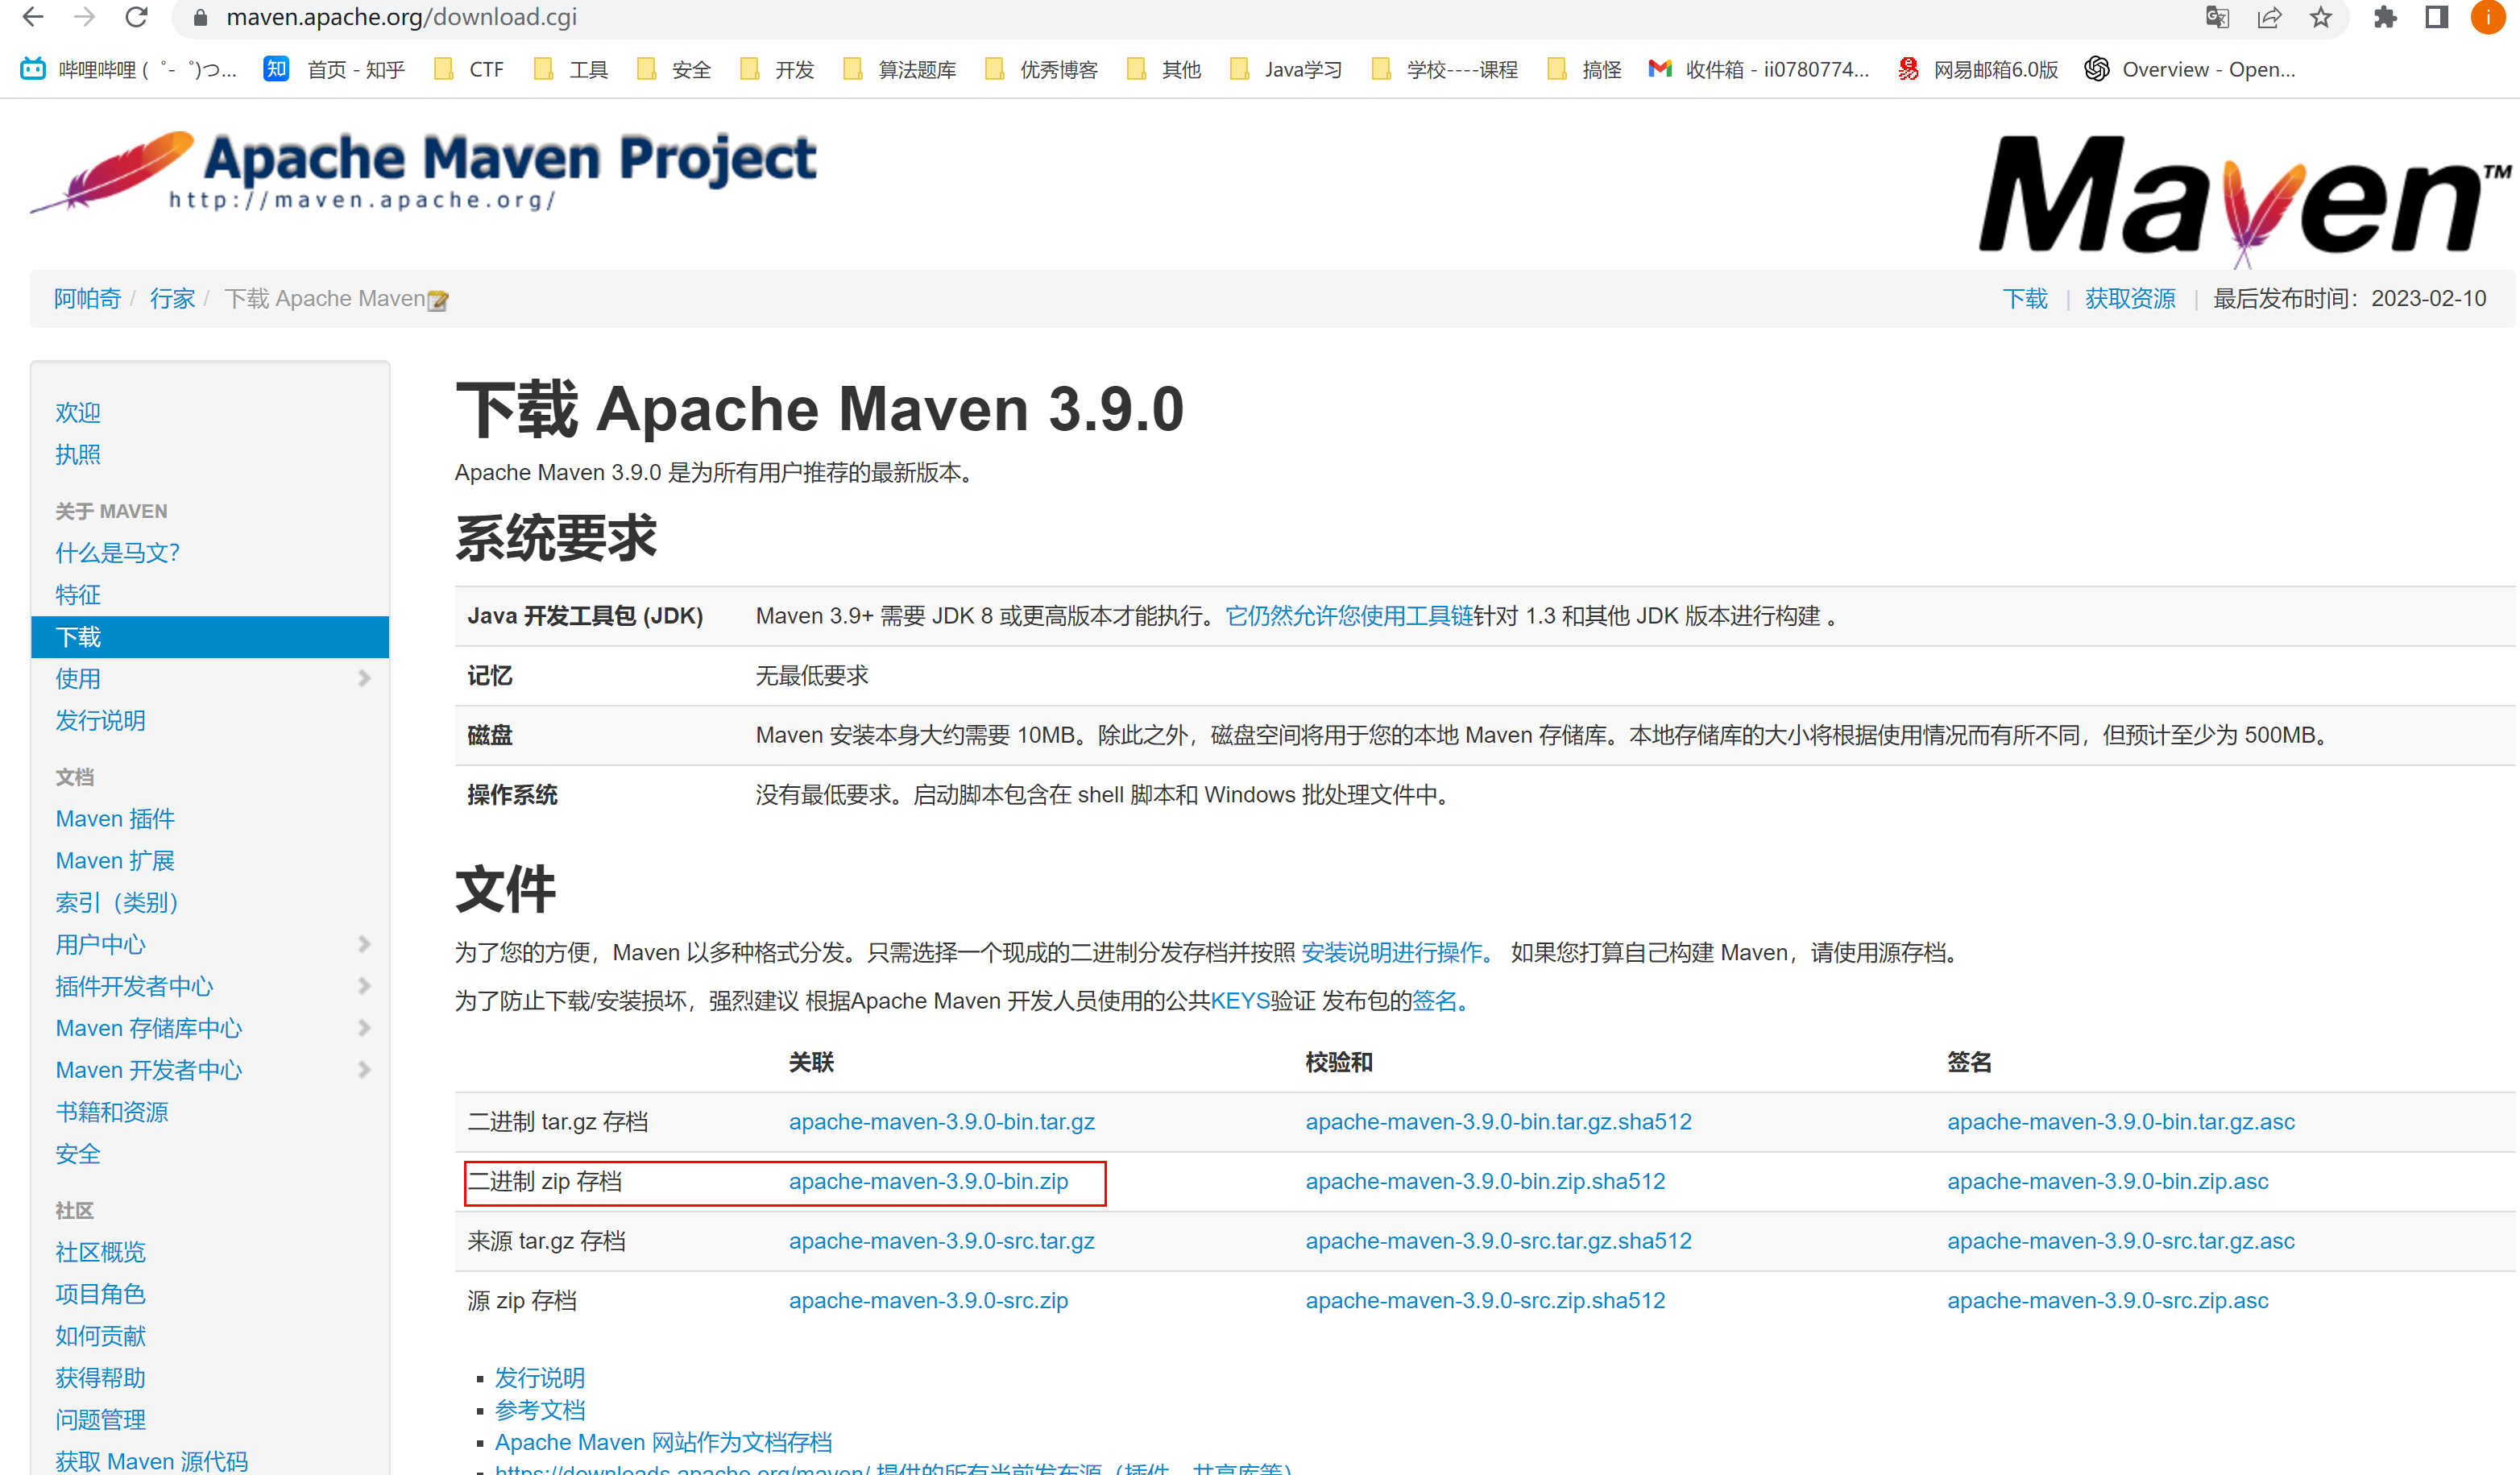Viewport: 2520px width, 1475px height.
Task: Click the browser back arrow
Action: [x=32, y=17]
